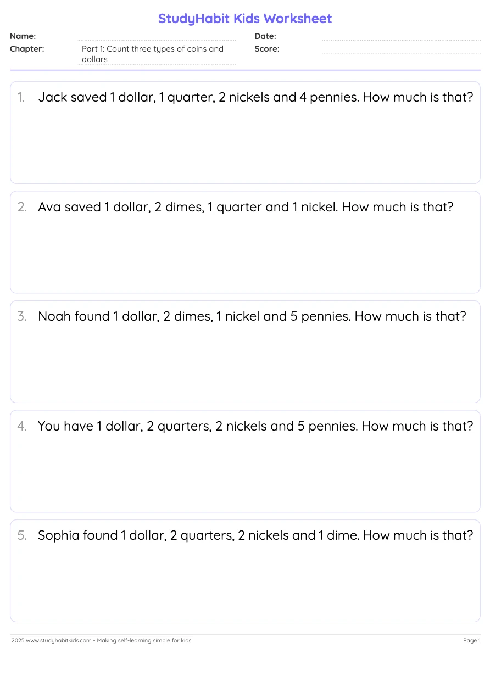
Task: Click the Name input line
Action: (x=158, y=37)
